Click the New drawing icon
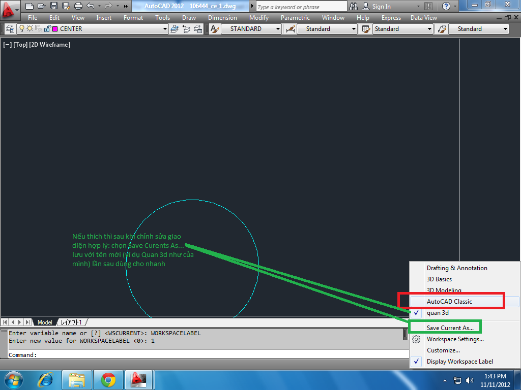 [29, 6]
